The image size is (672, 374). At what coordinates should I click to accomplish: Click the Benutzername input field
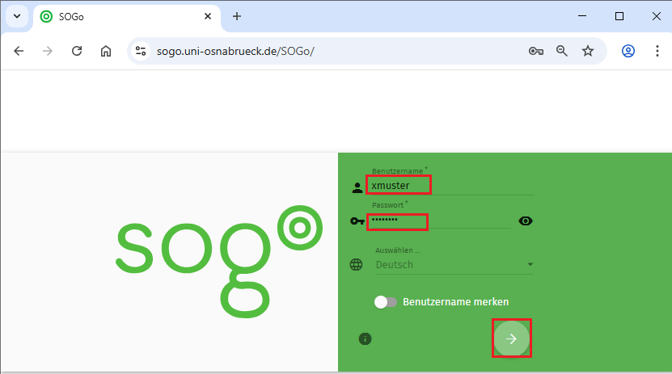tap(450, 186)
